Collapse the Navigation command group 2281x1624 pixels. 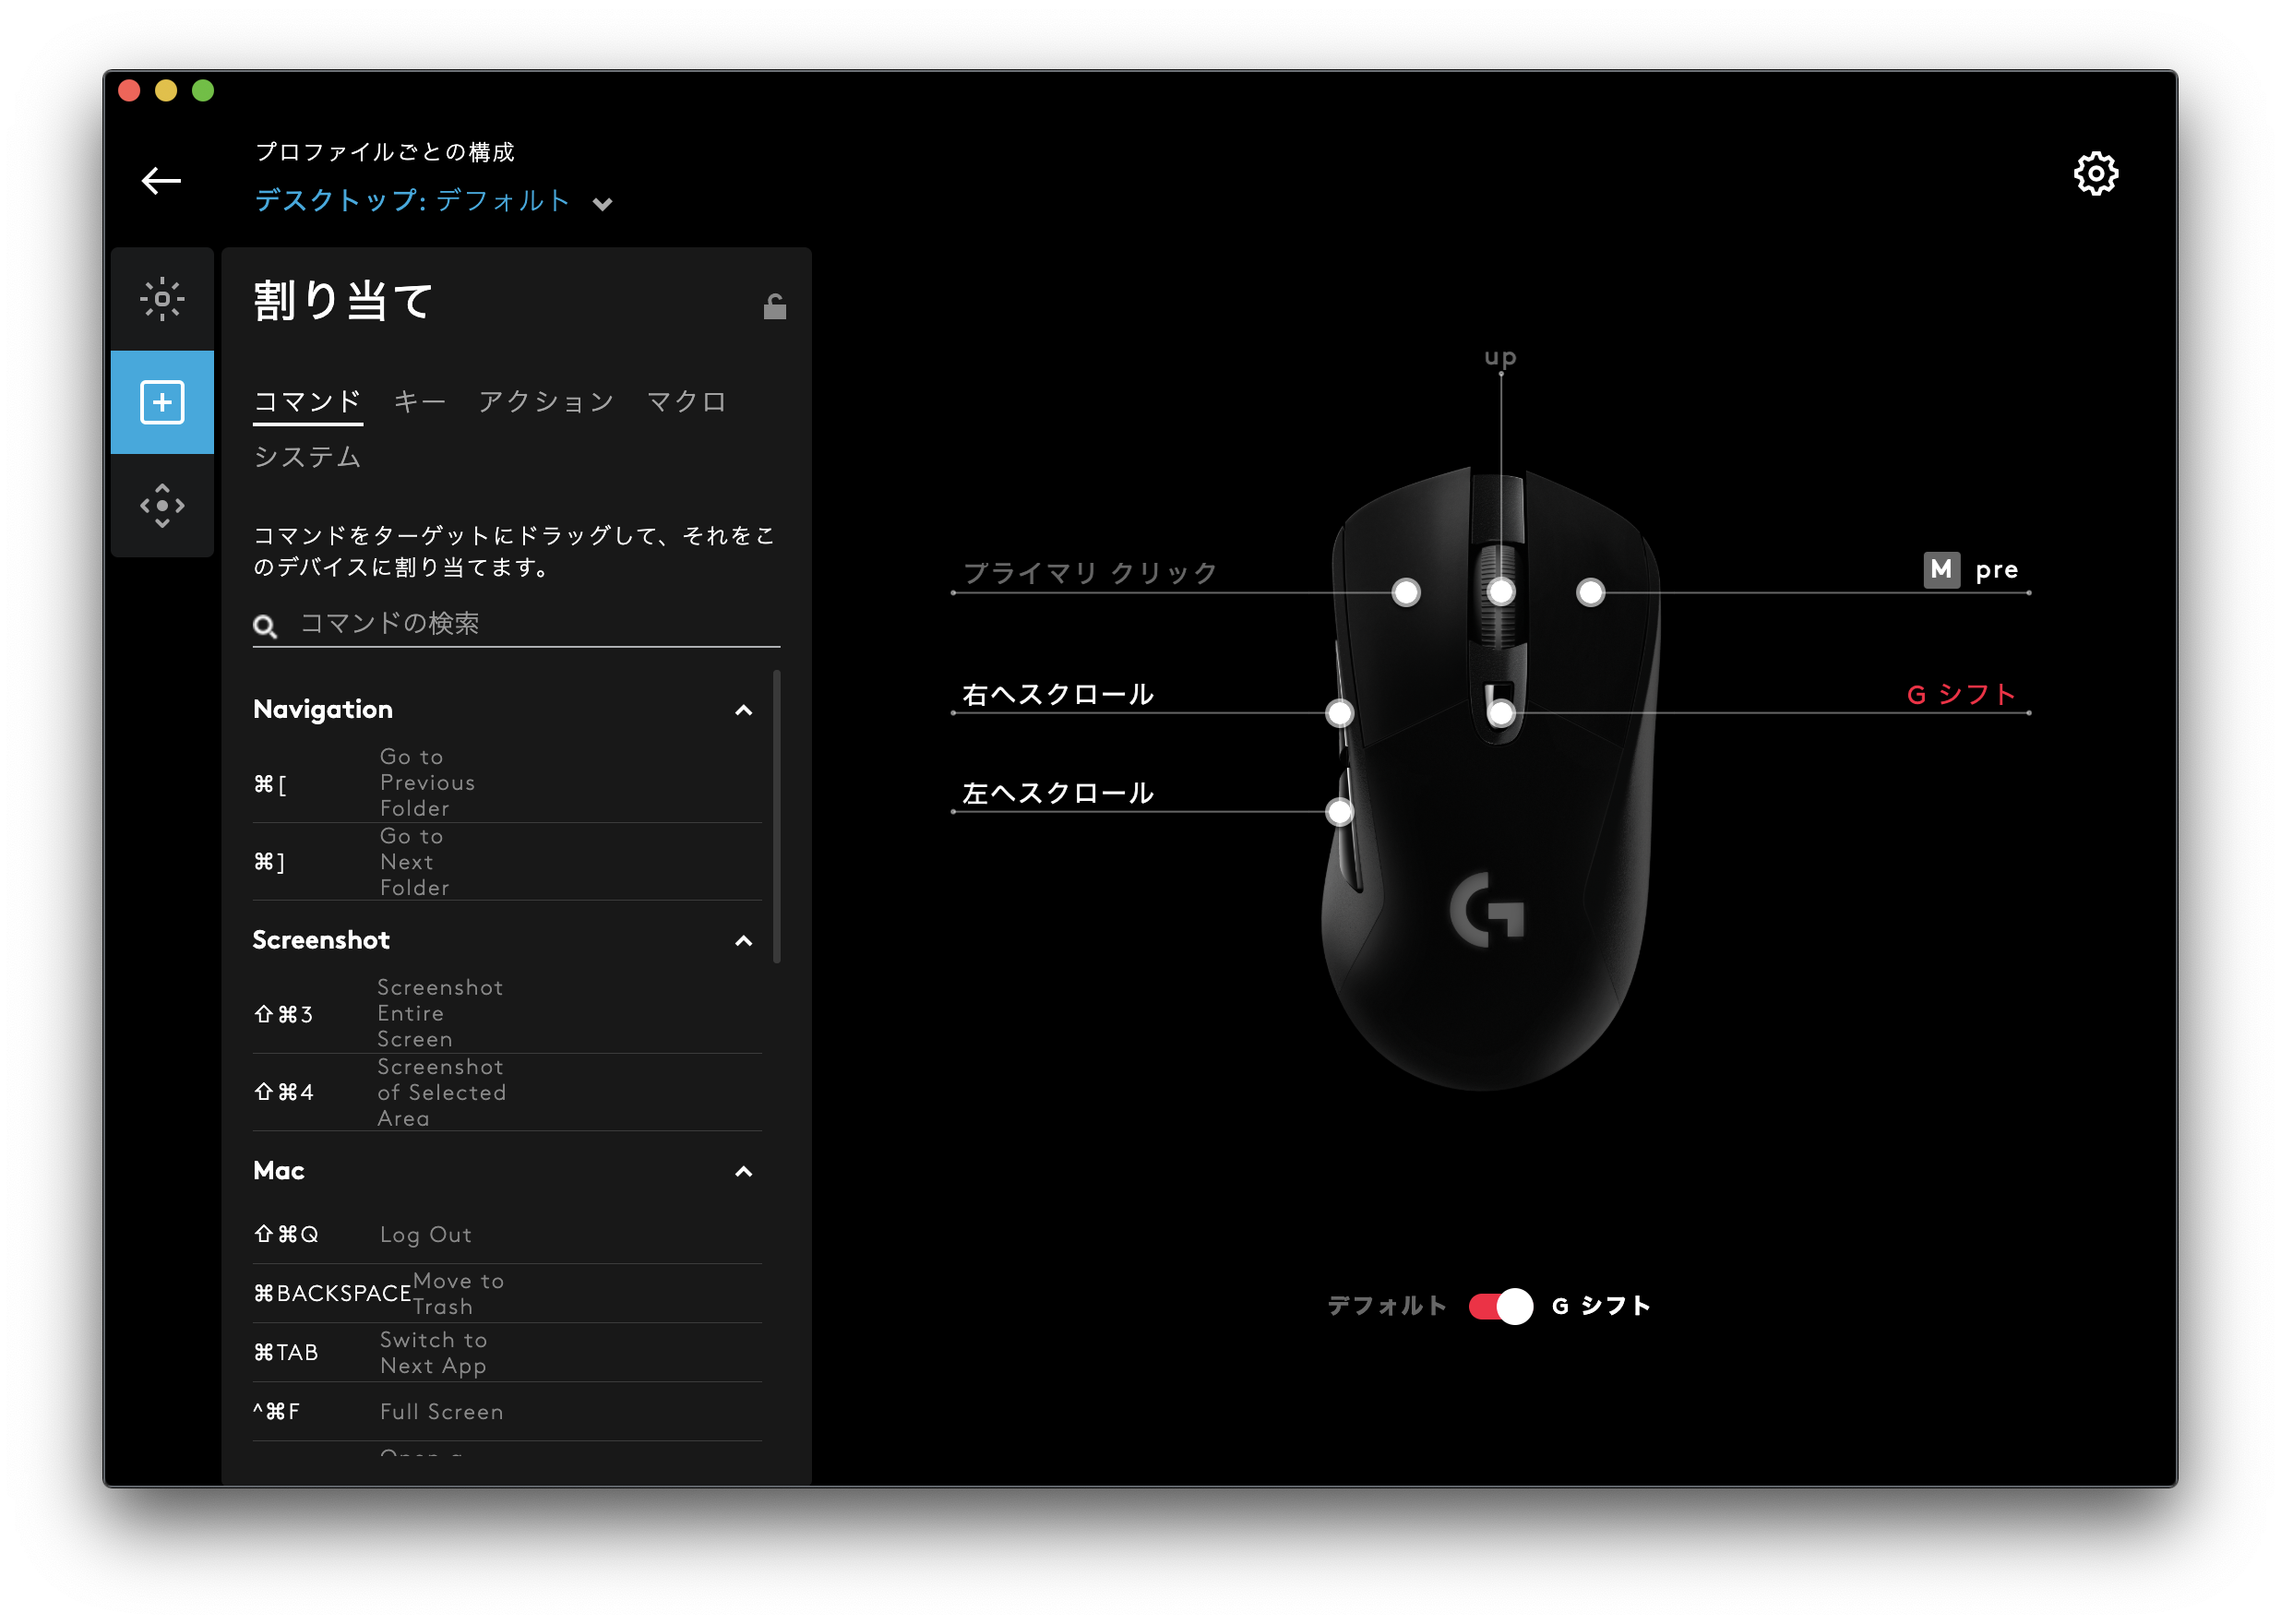click(743, 710)
